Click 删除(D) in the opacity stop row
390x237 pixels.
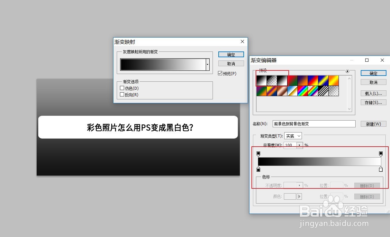click(367, 186)
